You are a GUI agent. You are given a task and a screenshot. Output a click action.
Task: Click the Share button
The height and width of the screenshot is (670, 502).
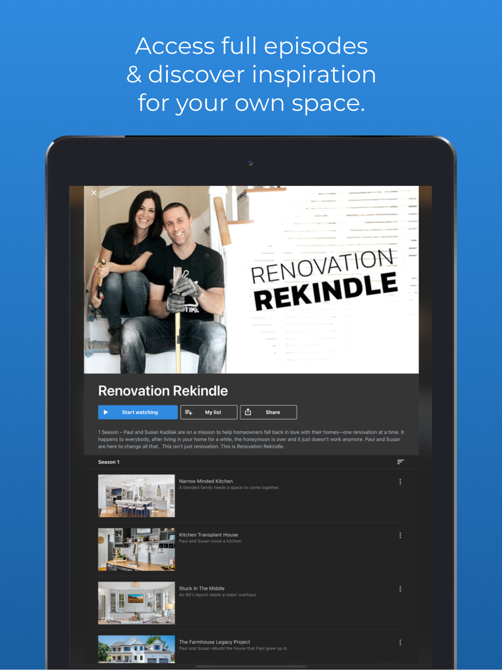pos(269,412)
